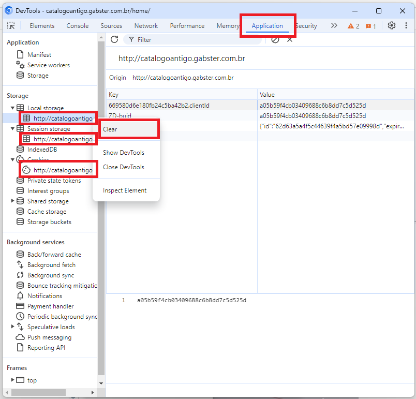The image size is (416, 399).
Task: Expand the Shared storage node
Action: pyautogui.click(x=13, y=201)
